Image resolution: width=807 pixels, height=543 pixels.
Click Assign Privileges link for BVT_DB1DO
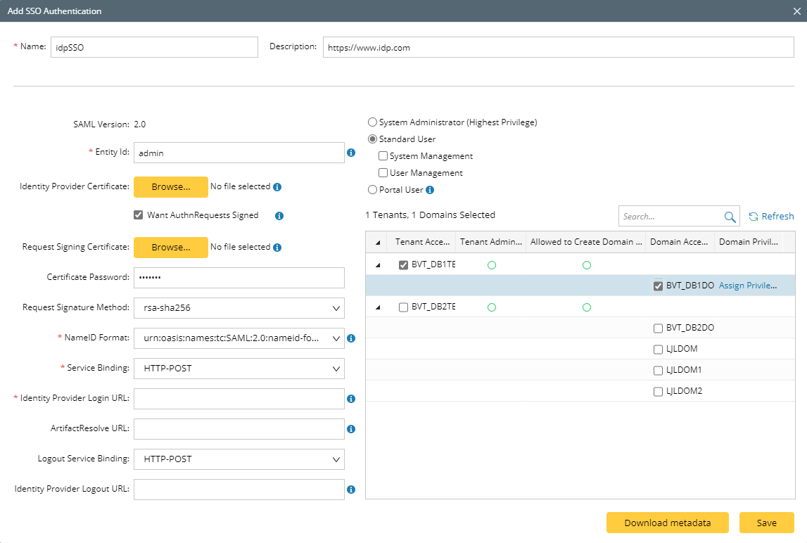click(748, 286)
